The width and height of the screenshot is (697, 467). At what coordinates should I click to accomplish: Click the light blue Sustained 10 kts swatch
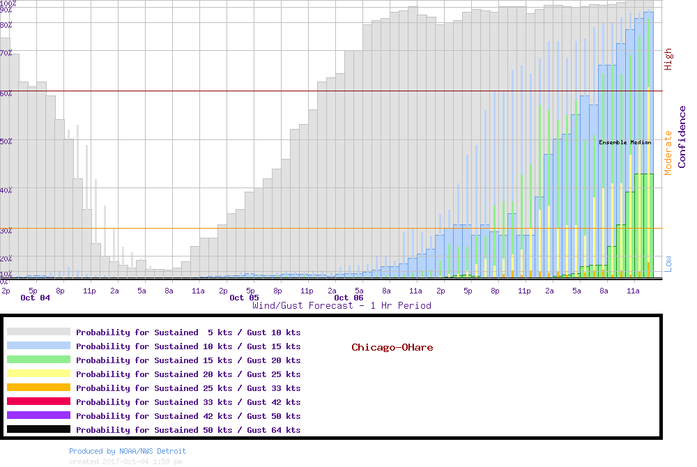coord(38,346)
